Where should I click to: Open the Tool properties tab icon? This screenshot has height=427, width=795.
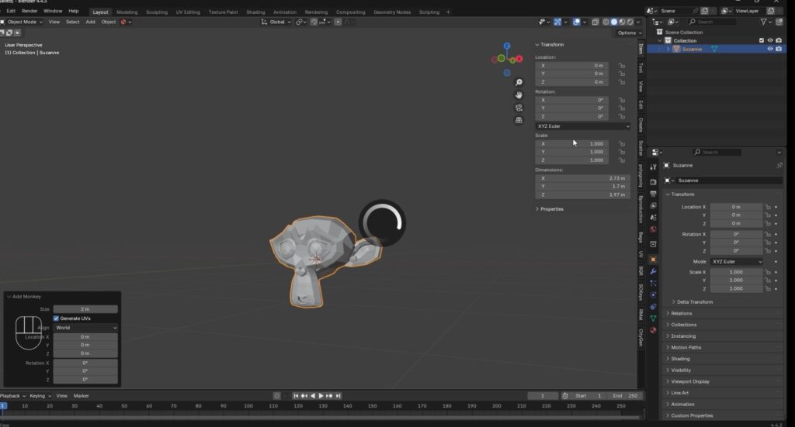pos(653,167)
